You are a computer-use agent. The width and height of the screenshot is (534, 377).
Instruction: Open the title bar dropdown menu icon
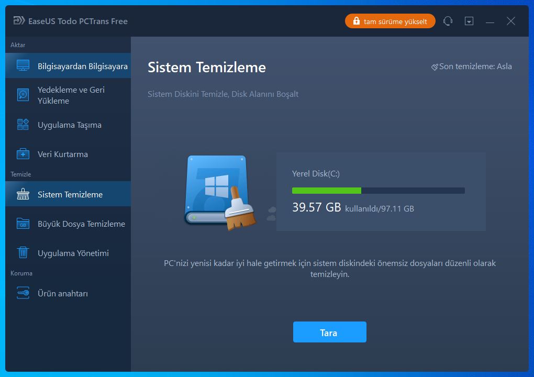(x=469, y=21)
